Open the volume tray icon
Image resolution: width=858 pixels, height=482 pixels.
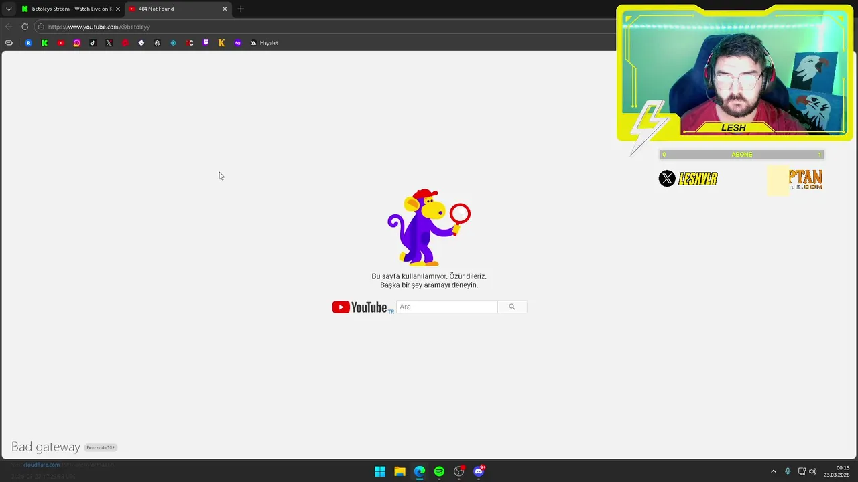pyautogui.click(x=812, y=471)
